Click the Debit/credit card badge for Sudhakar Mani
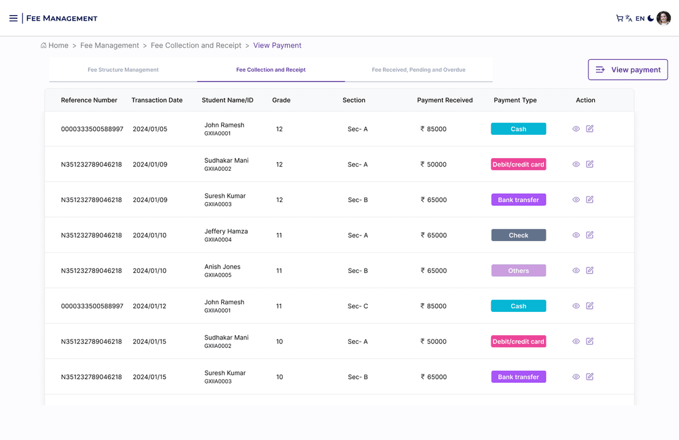679x440 pixels. [518, 164]
